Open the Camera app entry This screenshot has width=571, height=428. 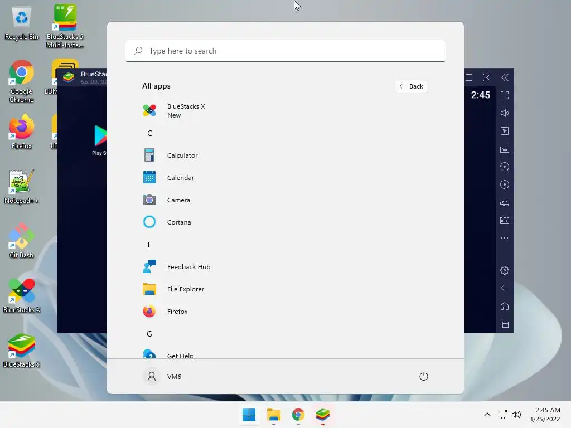(x=285, y=200)
